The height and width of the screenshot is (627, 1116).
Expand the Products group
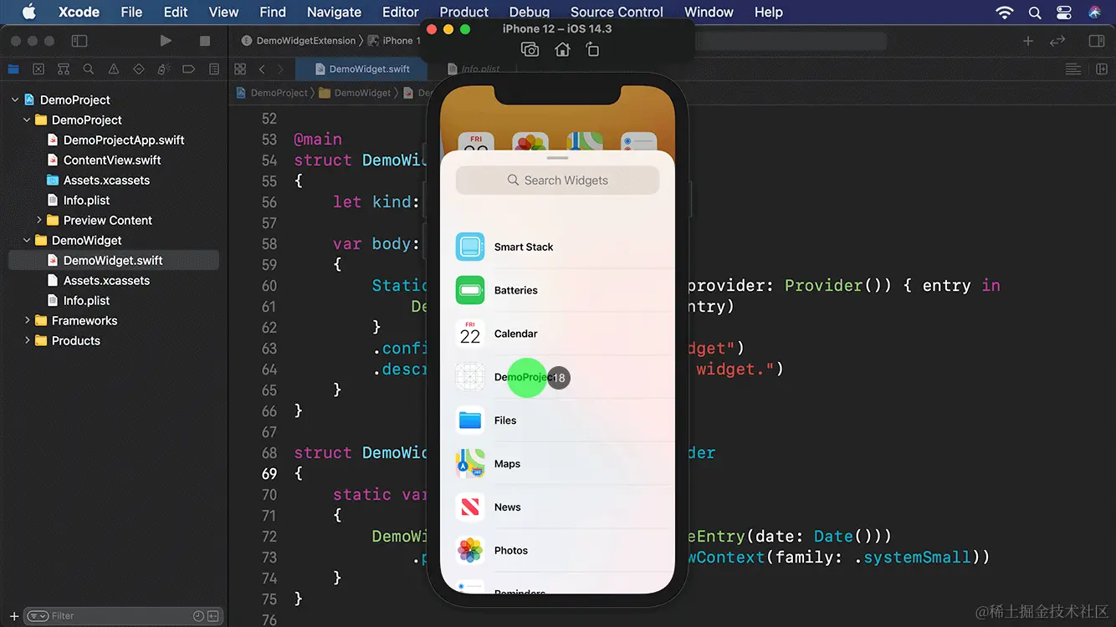pyautogui.click(x=27, y=340)
